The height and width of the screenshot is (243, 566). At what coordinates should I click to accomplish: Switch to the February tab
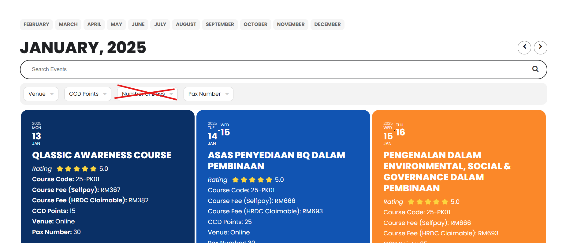[x=36, y=24]
